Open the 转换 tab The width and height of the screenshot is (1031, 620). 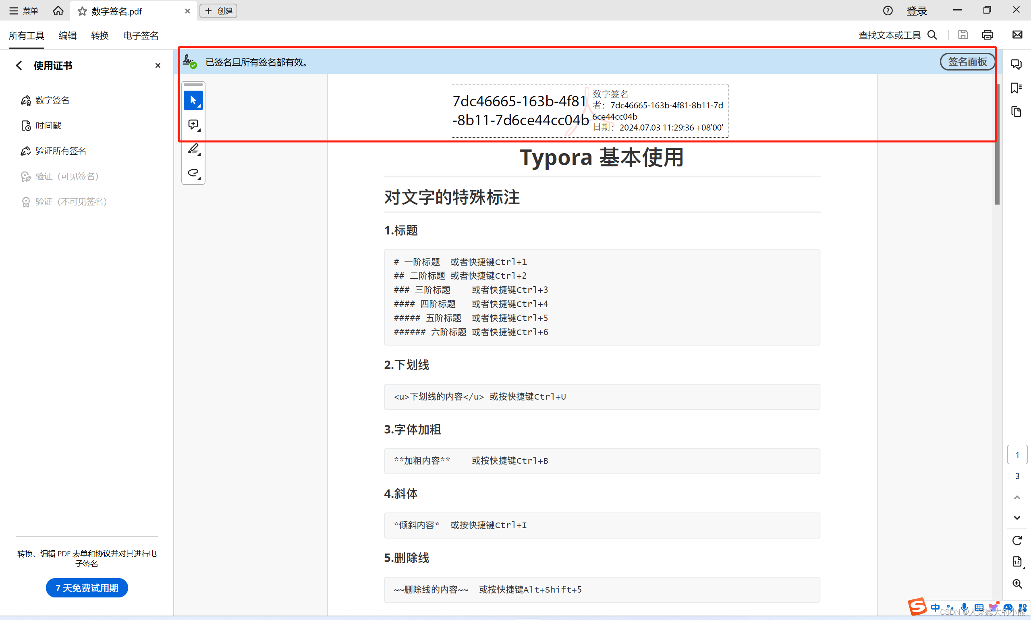point(100,35)
